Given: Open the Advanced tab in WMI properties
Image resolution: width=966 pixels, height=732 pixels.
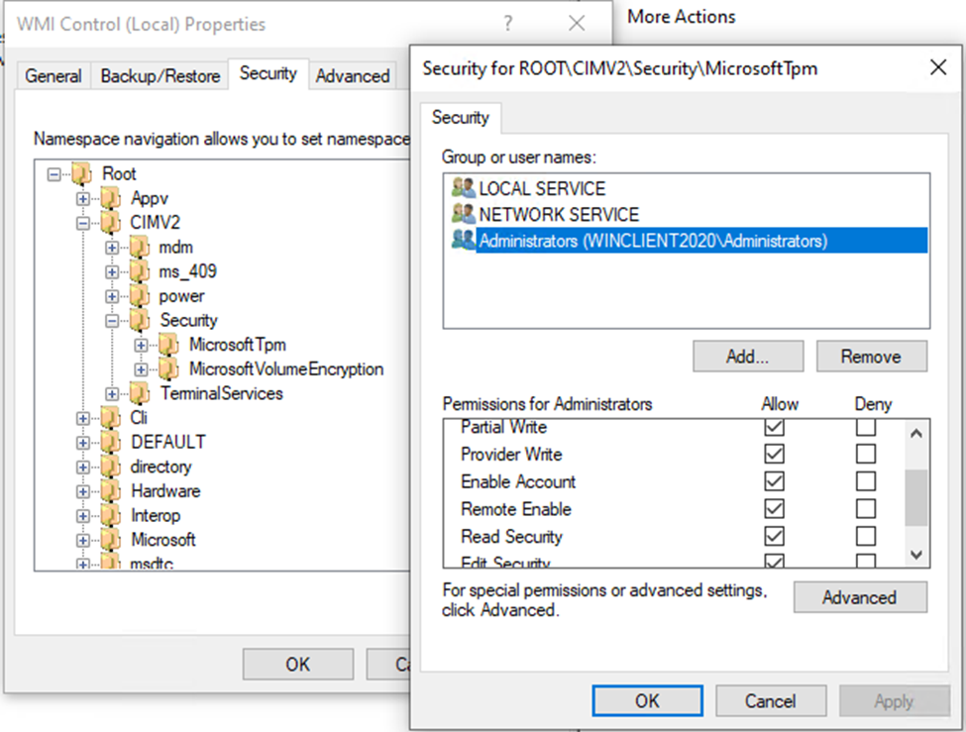Looking at the screenshot, I should point(353,76).
